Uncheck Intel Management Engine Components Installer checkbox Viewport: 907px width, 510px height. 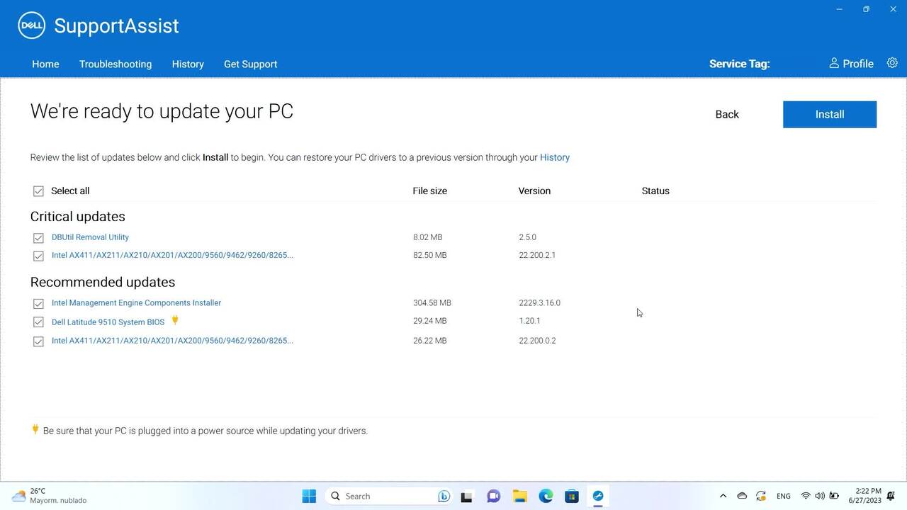(x=38, y=303)
